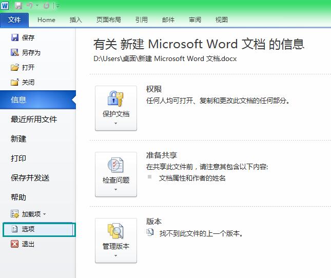The image size is (331, 278).
Task: Click the 检查问题 checklist icon
Action: [115, 165]
